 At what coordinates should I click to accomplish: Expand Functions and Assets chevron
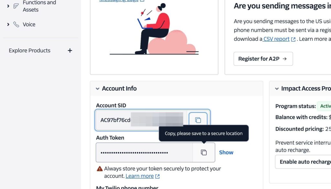(x=8, y=6)
